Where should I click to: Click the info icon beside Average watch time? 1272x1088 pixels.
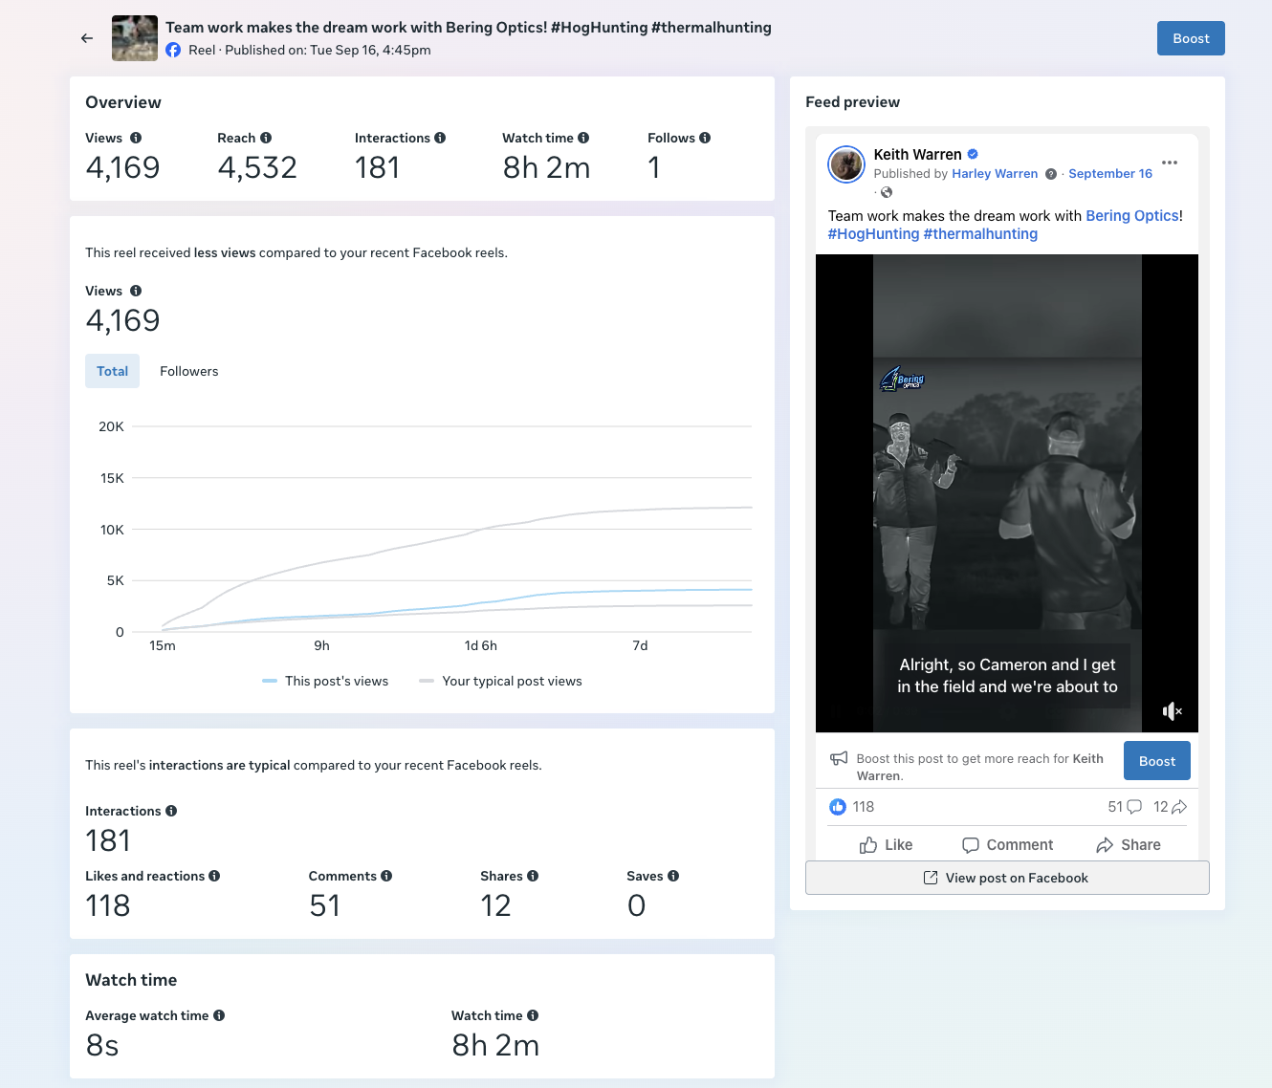[219, 1015]
